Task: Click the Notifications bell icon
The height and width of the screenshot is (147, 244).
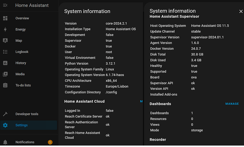Action: 5,142
